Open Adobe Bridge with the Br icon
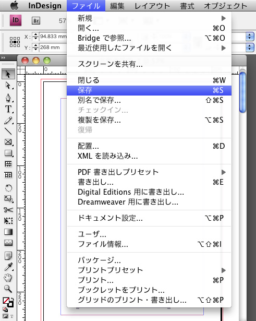The image size is (256, 321). pos(36,21)
